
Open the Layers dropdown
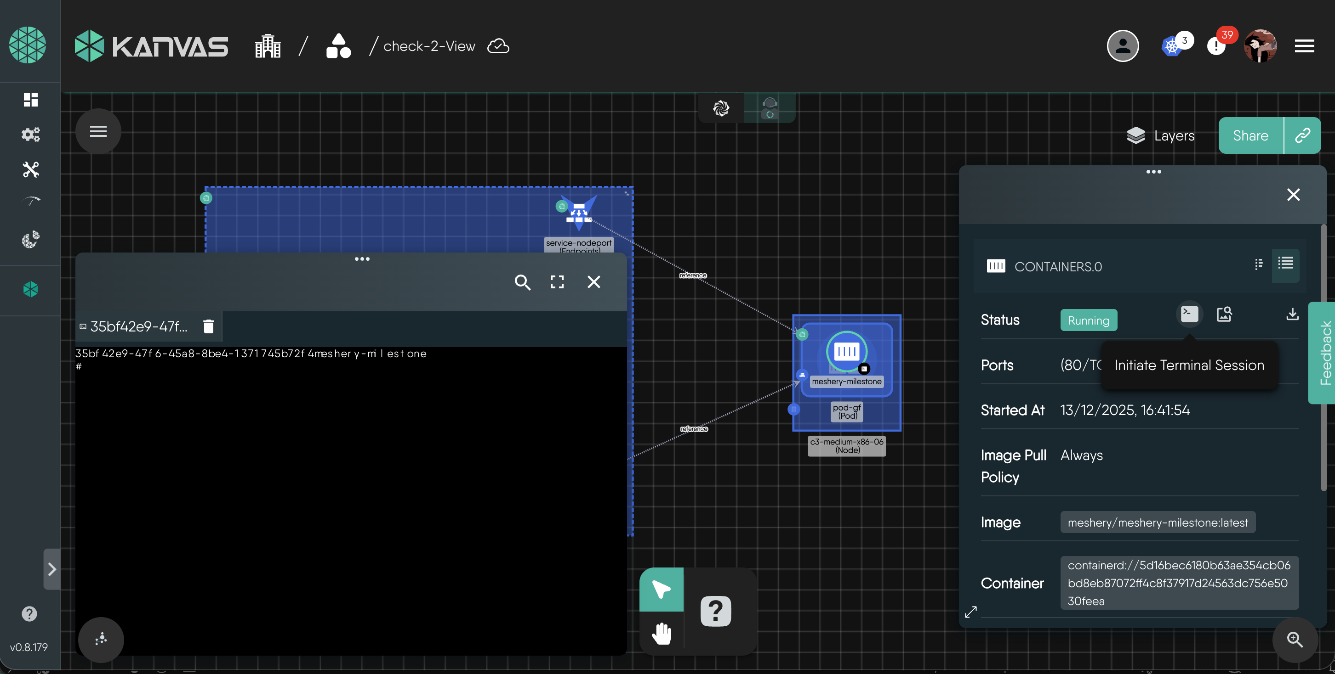pos(1160,135)
